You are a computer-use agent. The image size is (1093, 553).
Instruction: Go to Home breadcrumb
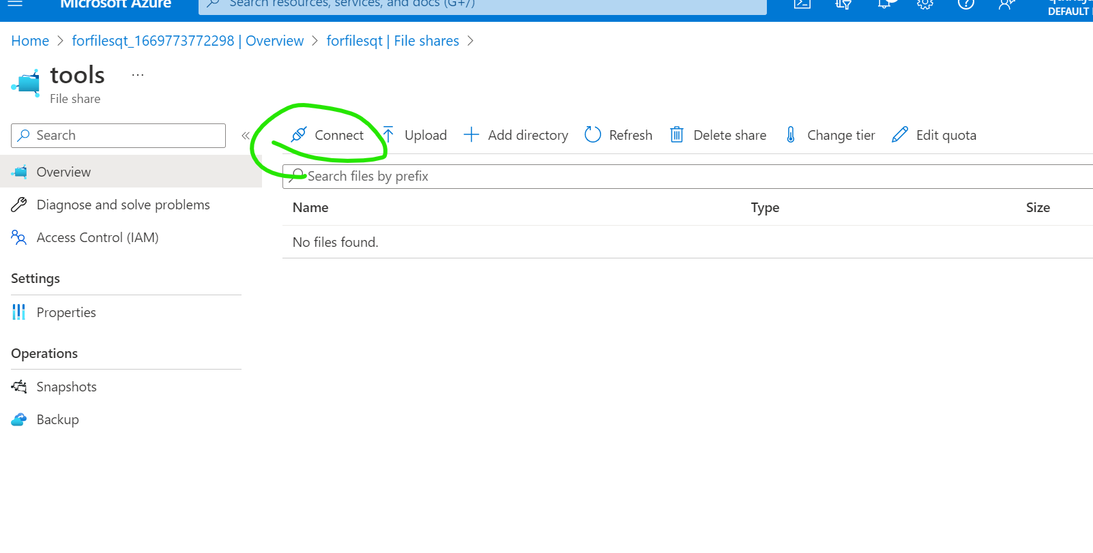tap(30, 41)
